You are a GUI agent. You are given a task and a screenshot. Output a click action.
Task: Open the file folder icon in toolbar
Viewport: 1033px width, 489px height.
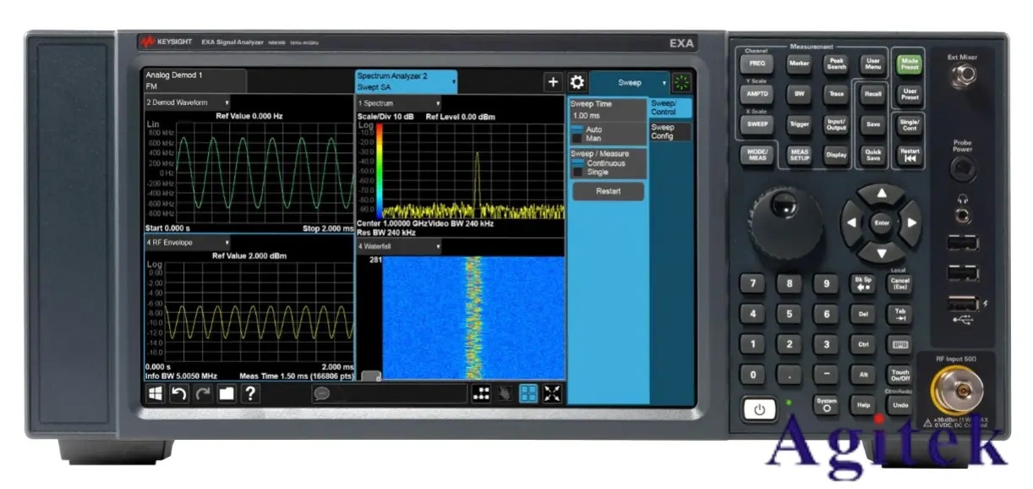coord(227,393)
